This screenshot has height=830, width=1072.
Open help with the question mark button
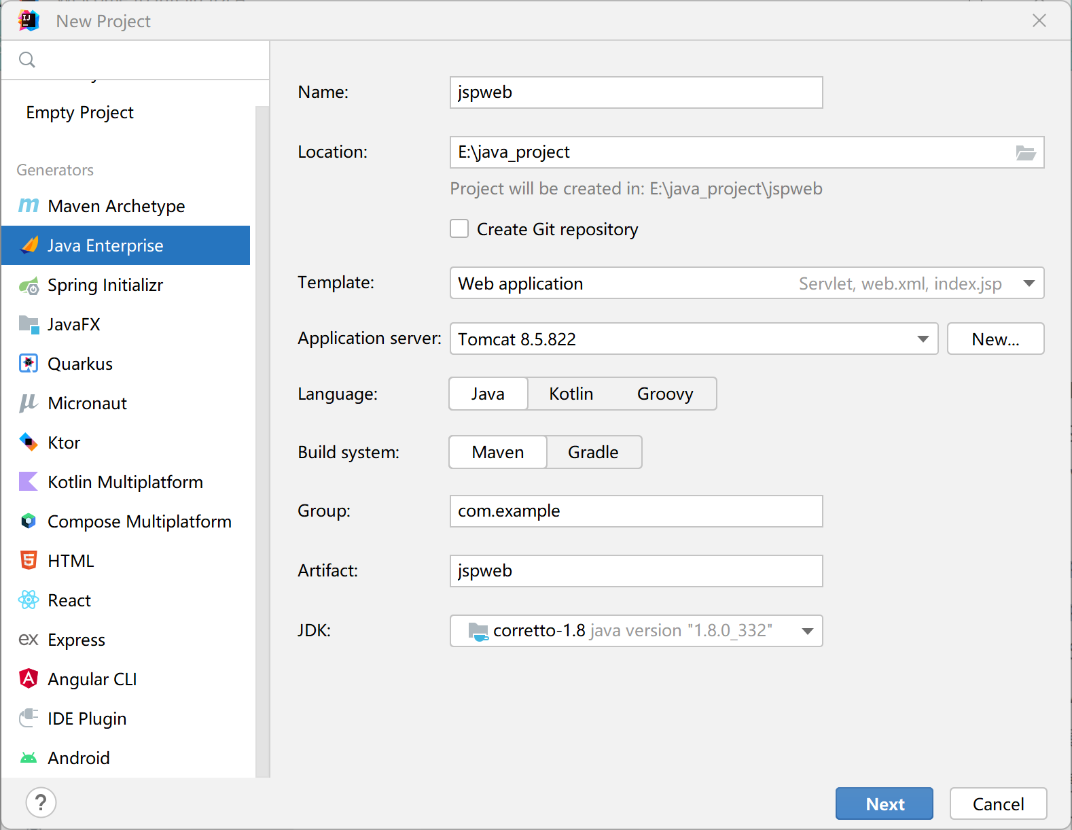[x=41, y=803]
